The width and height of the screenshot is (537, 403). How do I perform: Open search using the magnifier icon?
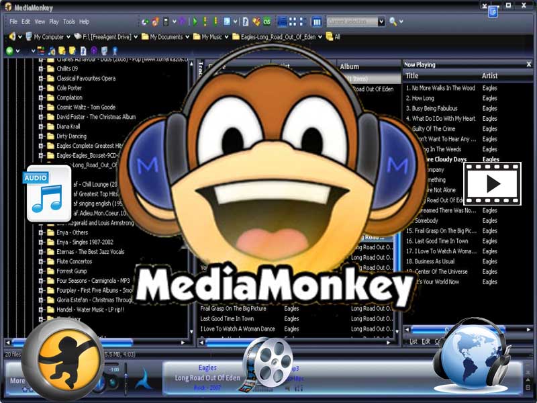[393, 21]
